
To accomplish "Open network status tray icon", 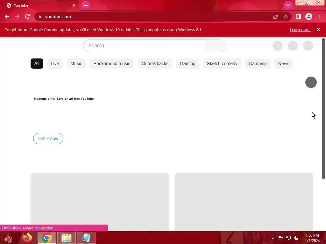I will coord(288,238).
